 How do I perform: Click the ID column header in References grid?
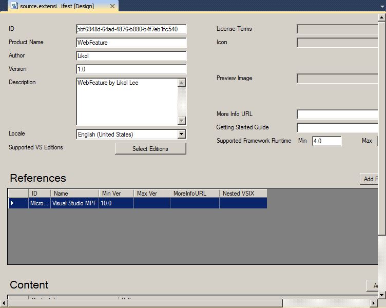pos(40,193)
